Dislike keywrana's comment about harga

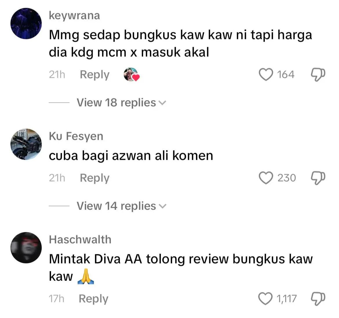318,75
